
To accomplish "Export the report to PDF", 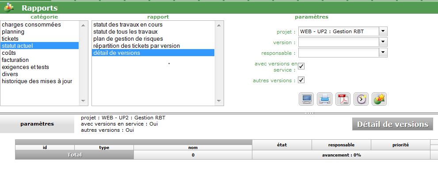I will click(343, 99).
